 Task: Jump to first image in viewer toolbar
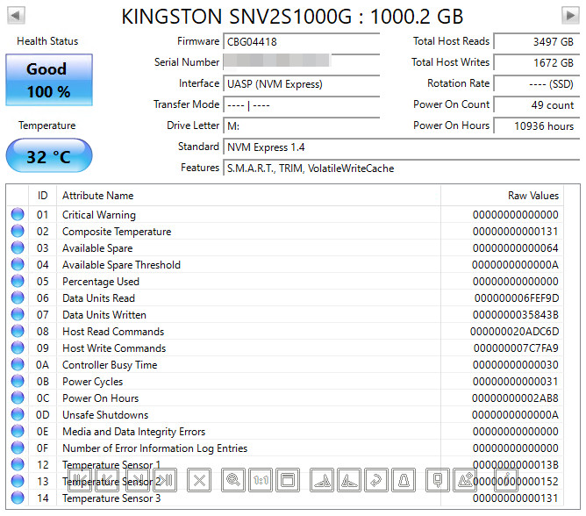click(80, 480)
